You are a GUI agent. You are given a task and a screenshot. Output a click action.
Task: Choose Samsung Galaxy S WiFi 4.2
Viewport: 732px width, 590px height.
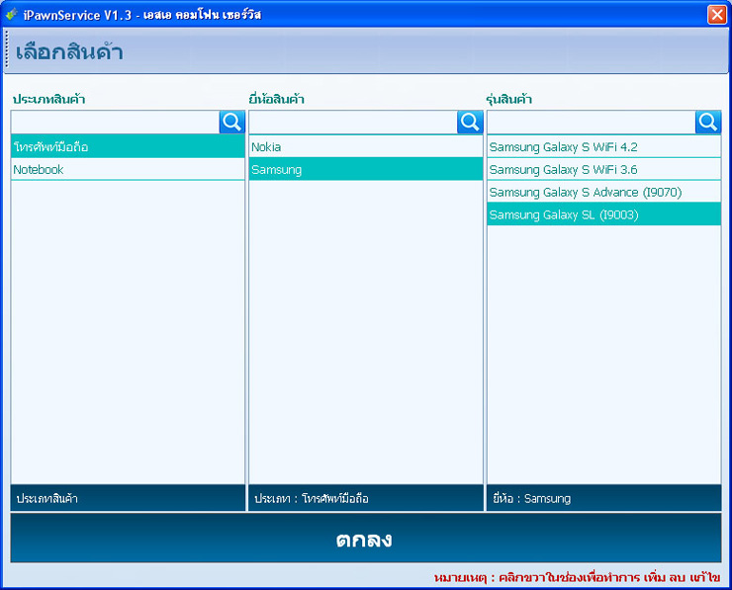[604, 147]
